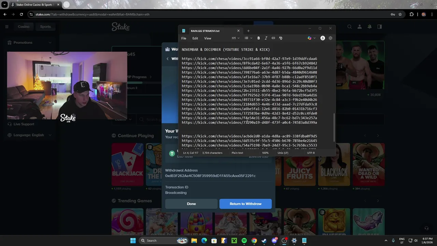
Task: Open the Blackjack game card with 1,137 playing
Action: coord(127,164)
